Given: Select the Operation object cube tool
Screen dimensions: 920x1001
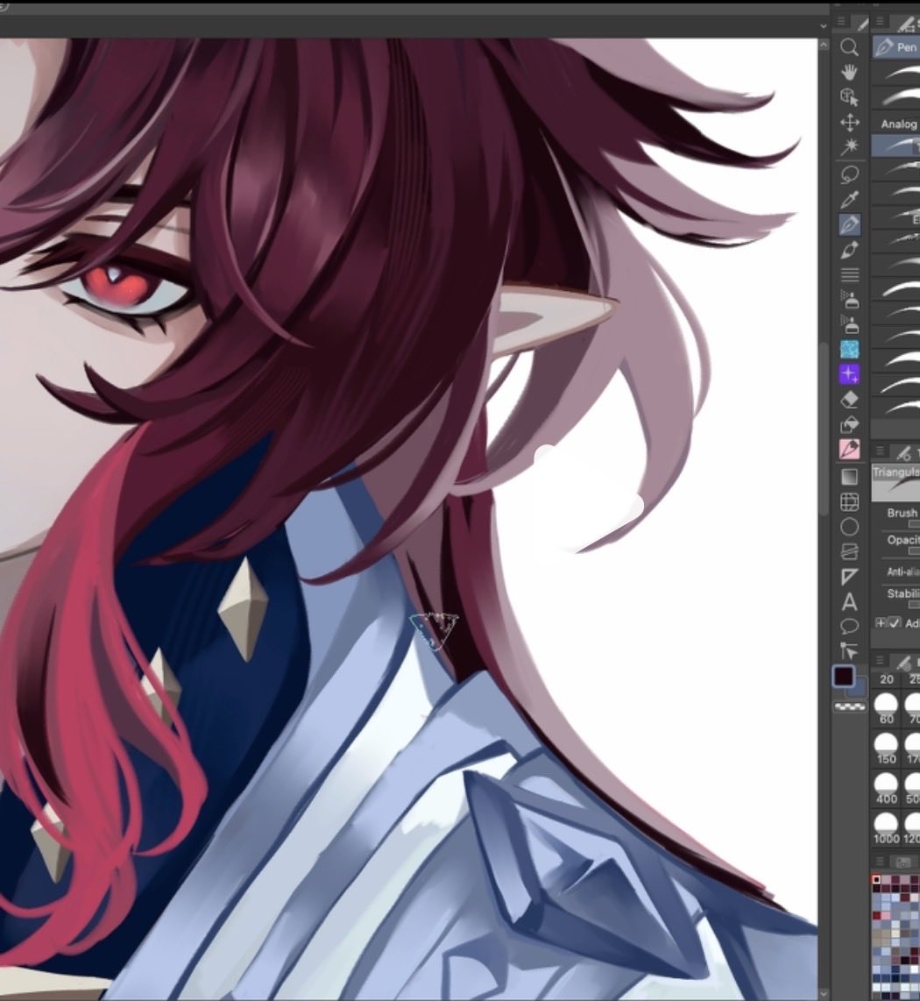Looking at the screenshot, I should (849, 97).
